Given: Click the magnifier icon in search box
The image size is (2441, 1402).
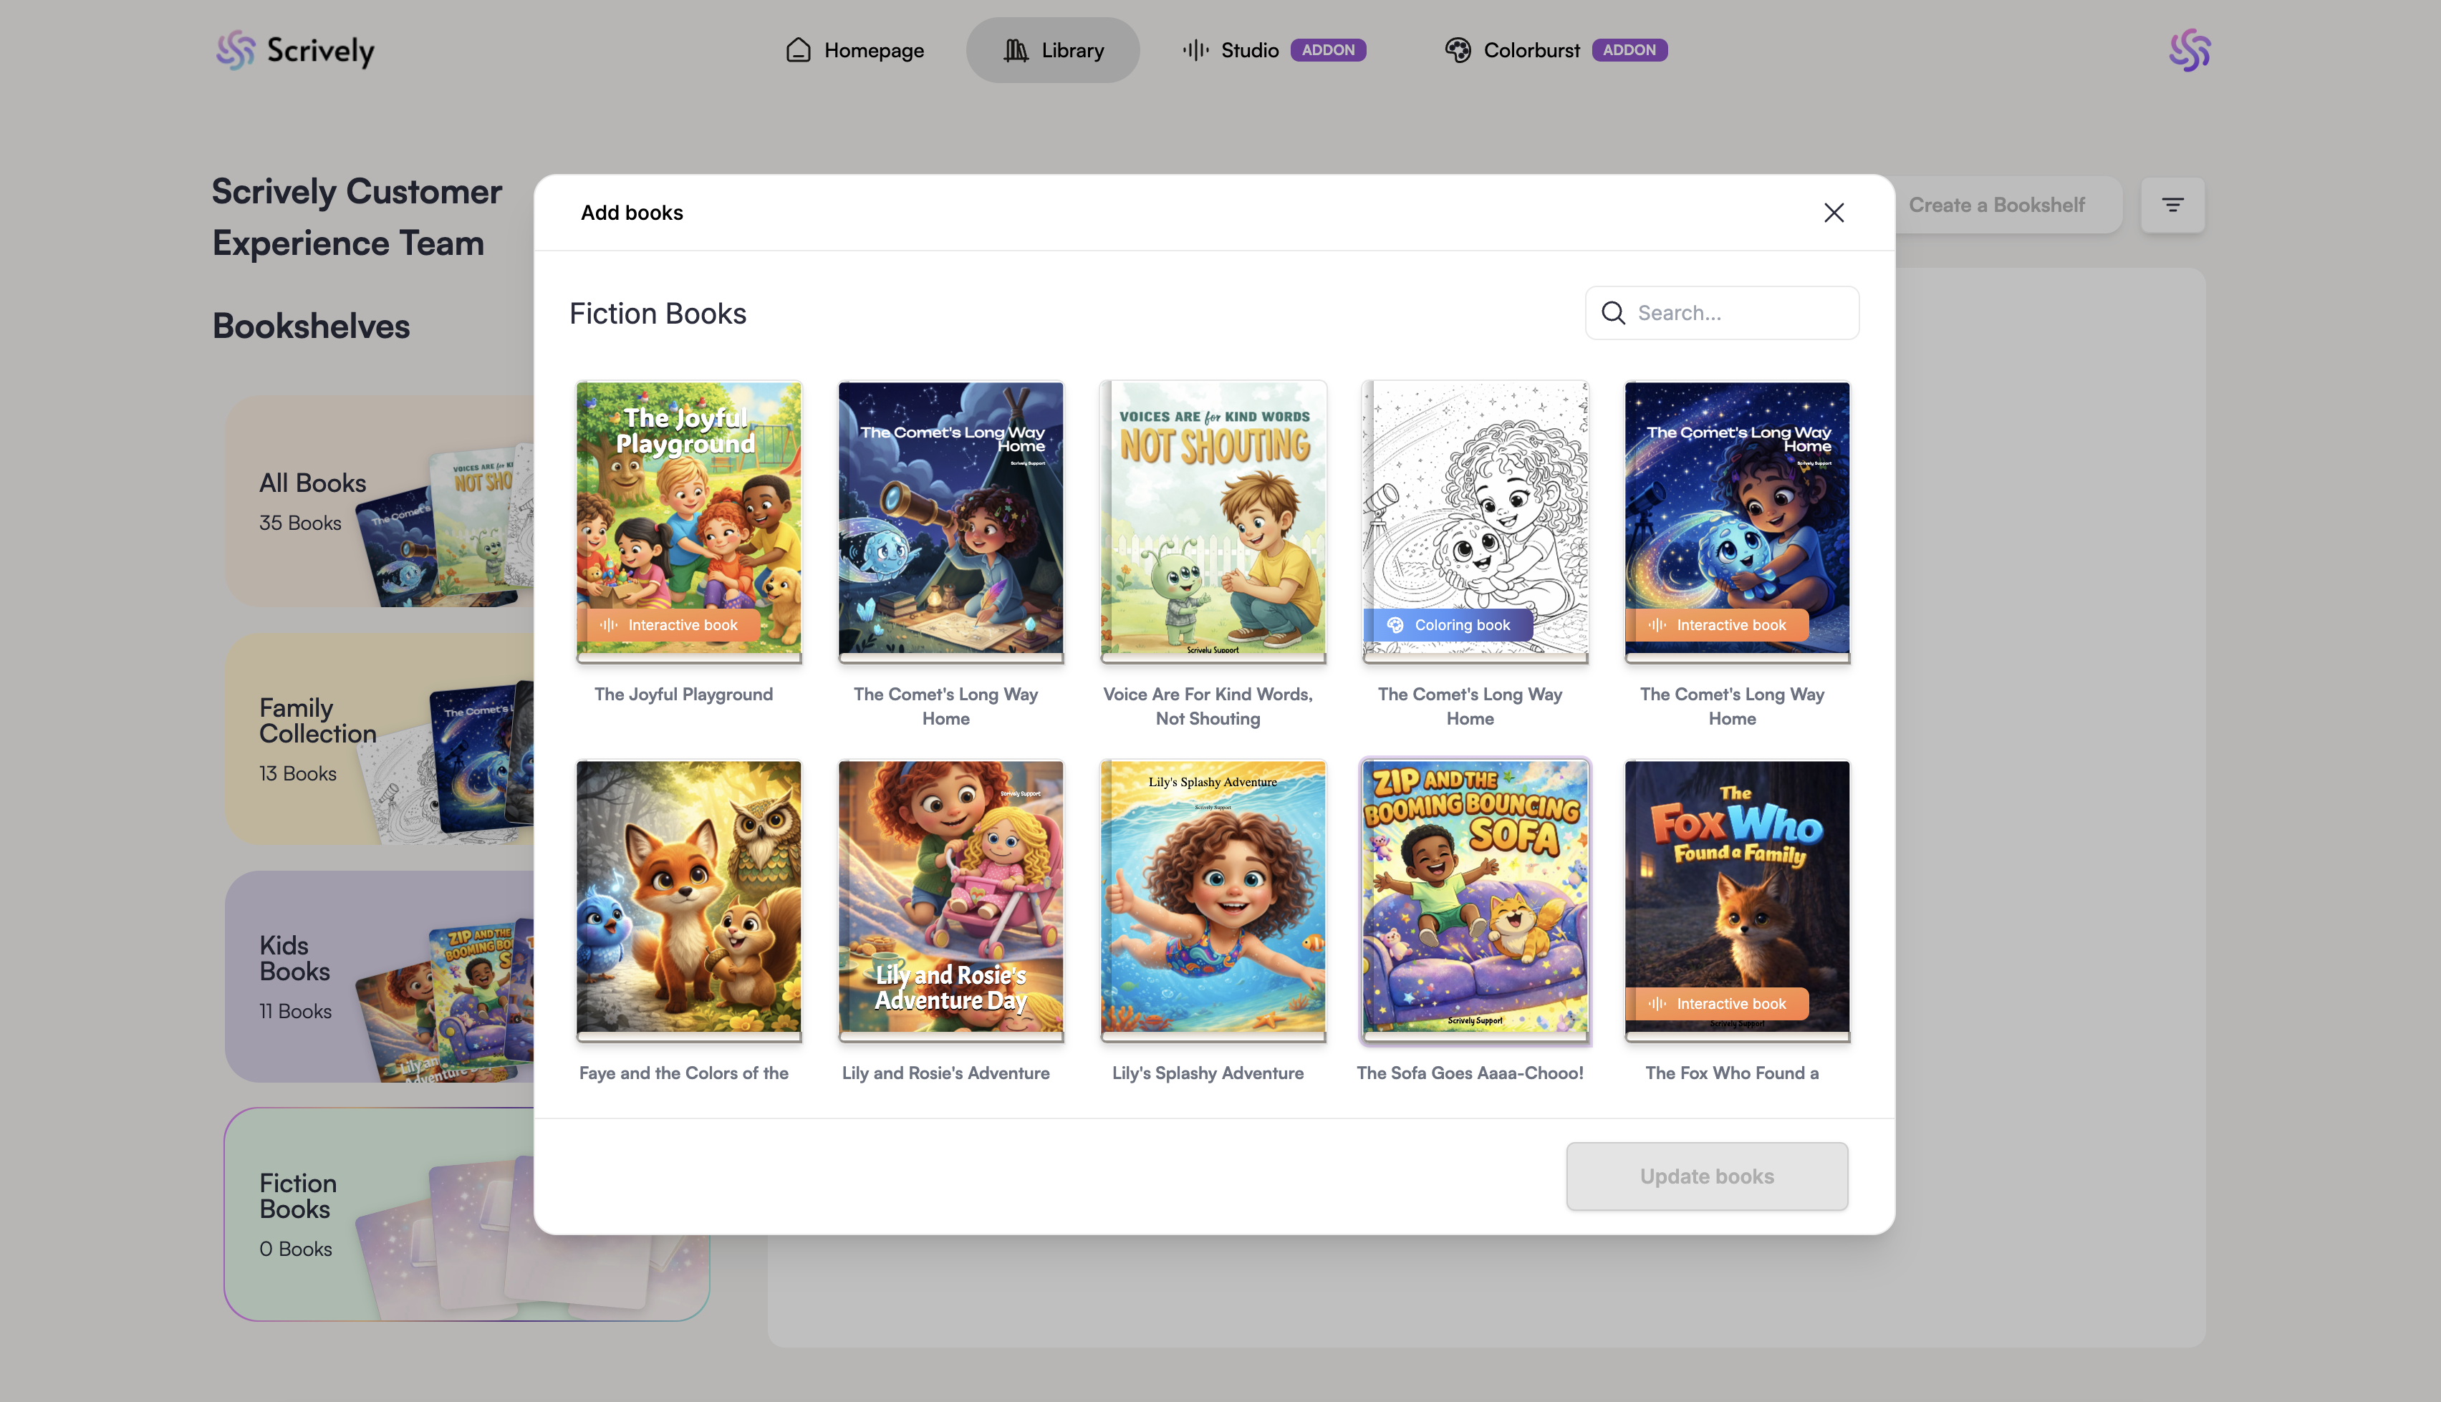Looking at the screenshot, I should [1613, 313].
